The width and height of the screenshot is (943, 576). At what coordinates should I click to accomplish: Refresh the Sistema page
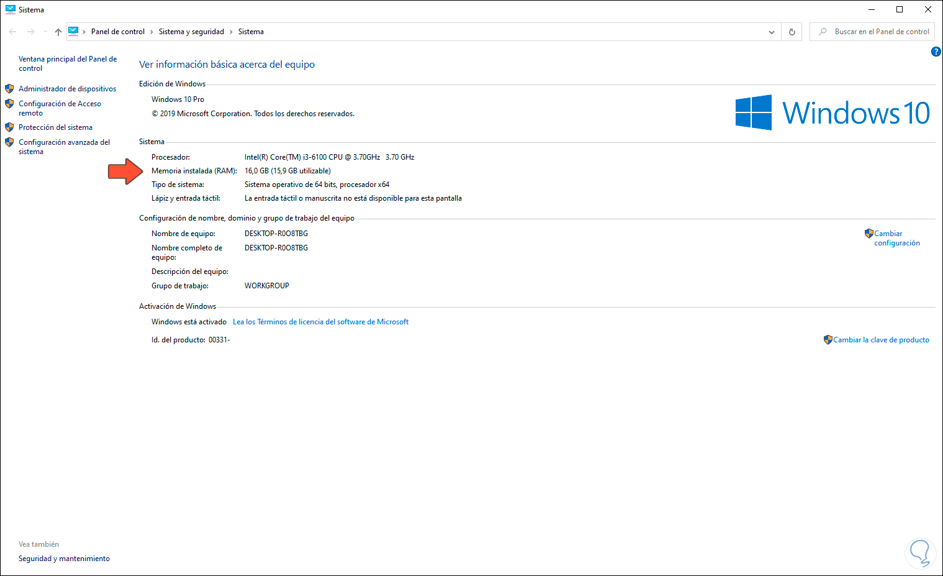click(x=792, y=32)
